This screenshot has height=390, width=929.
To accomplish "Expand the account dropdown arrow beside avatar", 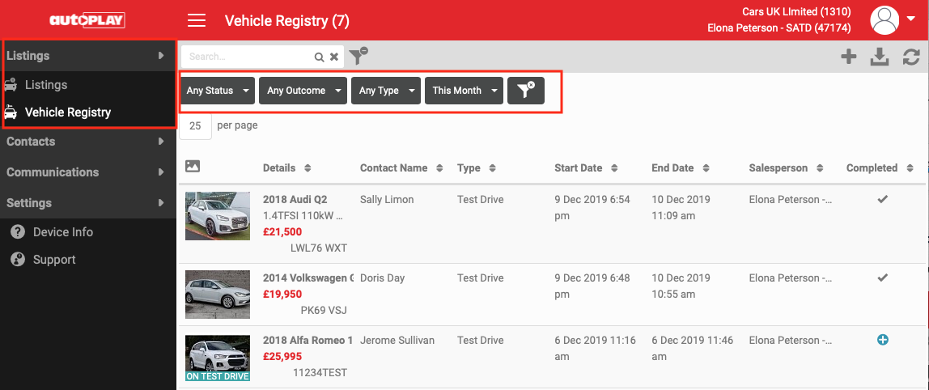I will tap(910, 19).
